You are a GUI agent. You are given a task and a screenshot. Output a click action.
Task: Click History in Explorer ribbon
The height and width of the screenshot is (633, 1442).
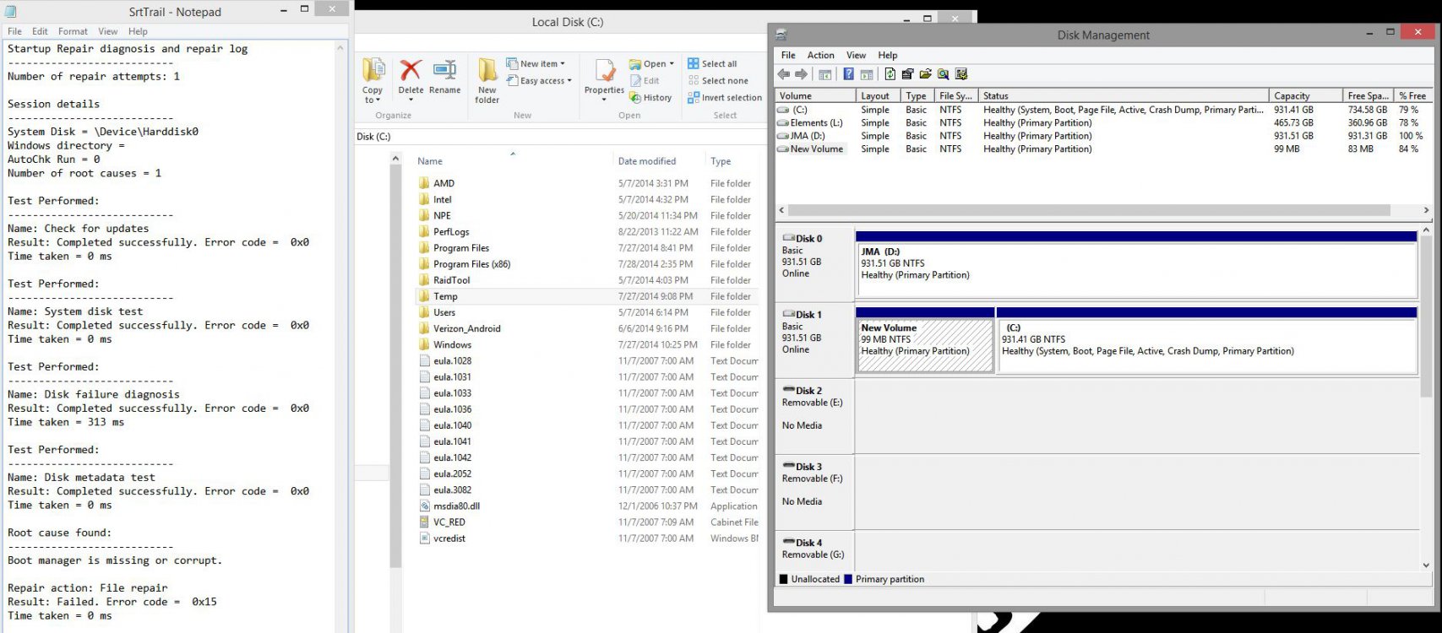coord(650,98)
